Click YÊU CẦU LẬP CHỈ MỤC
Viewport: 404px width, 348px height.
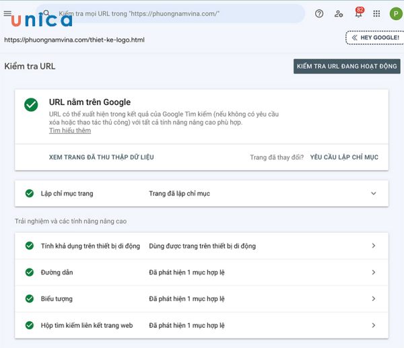tap(344, 157)
